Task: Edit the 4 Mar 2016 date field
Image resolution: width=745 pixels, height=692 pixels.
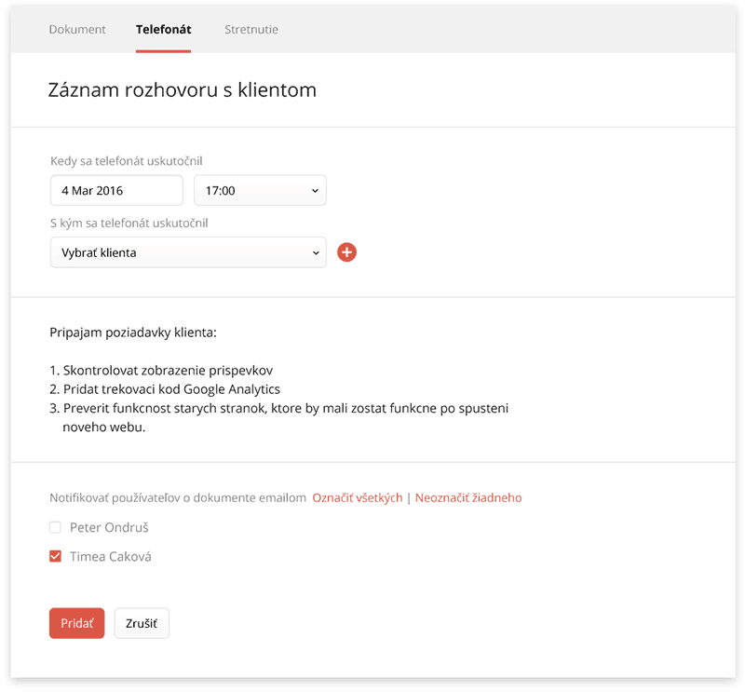Action: click(x=116, y=190)
